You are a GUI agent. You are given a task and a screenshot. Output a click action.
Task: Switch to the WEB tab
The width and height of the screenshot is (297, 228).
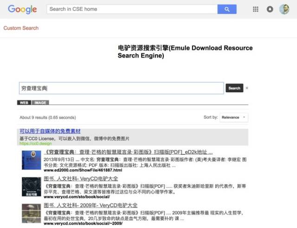(x=24, y=102)
